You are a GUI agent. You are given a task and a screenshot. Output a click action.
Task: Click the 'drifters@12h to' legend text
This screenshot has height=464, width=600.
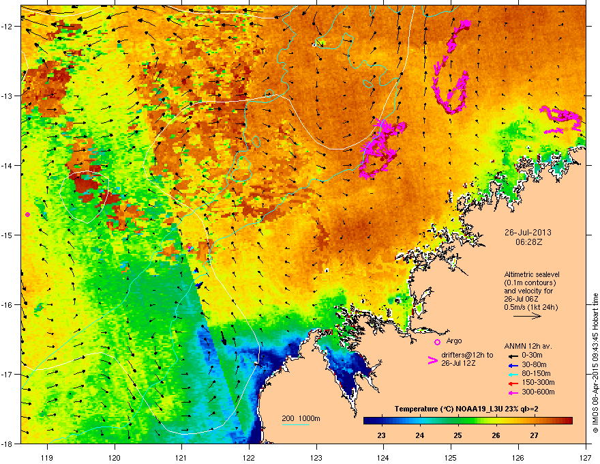(467, 356)
